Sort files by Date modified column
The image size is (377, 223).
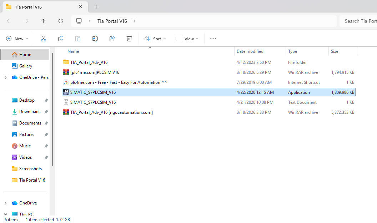point(250,51)
